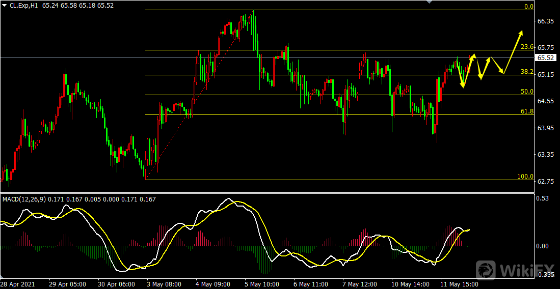Viewport: 560px width, 289px height.
Task: Select the Fibonacci 61.8 level label
Action: coord(527,111)
